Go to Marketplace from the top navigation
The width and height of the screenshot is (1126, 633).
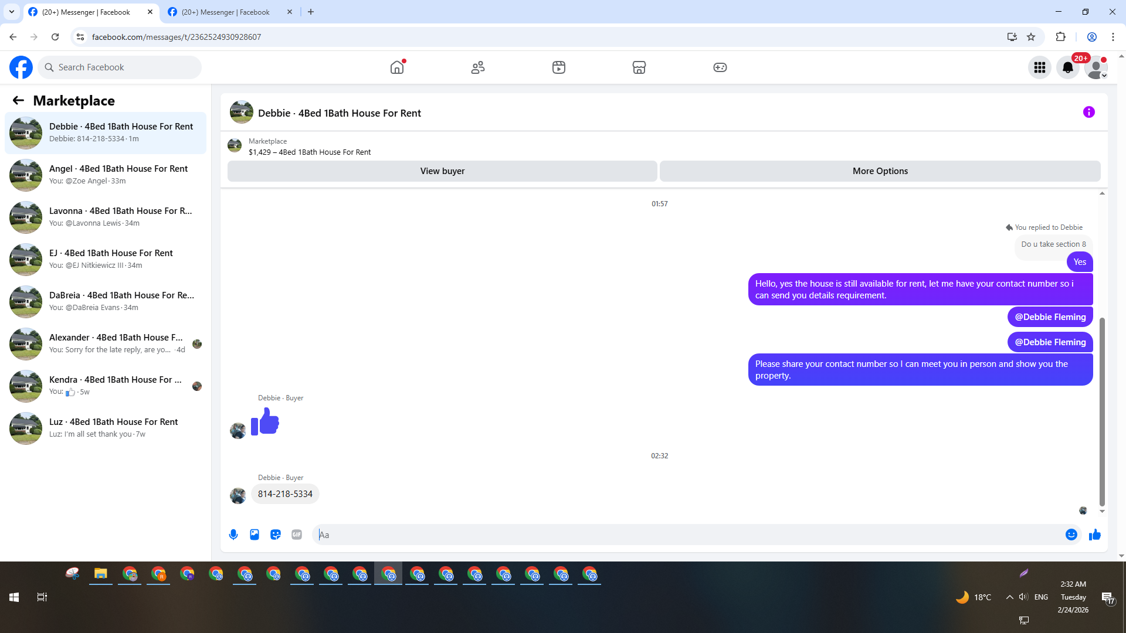point(639,67)
